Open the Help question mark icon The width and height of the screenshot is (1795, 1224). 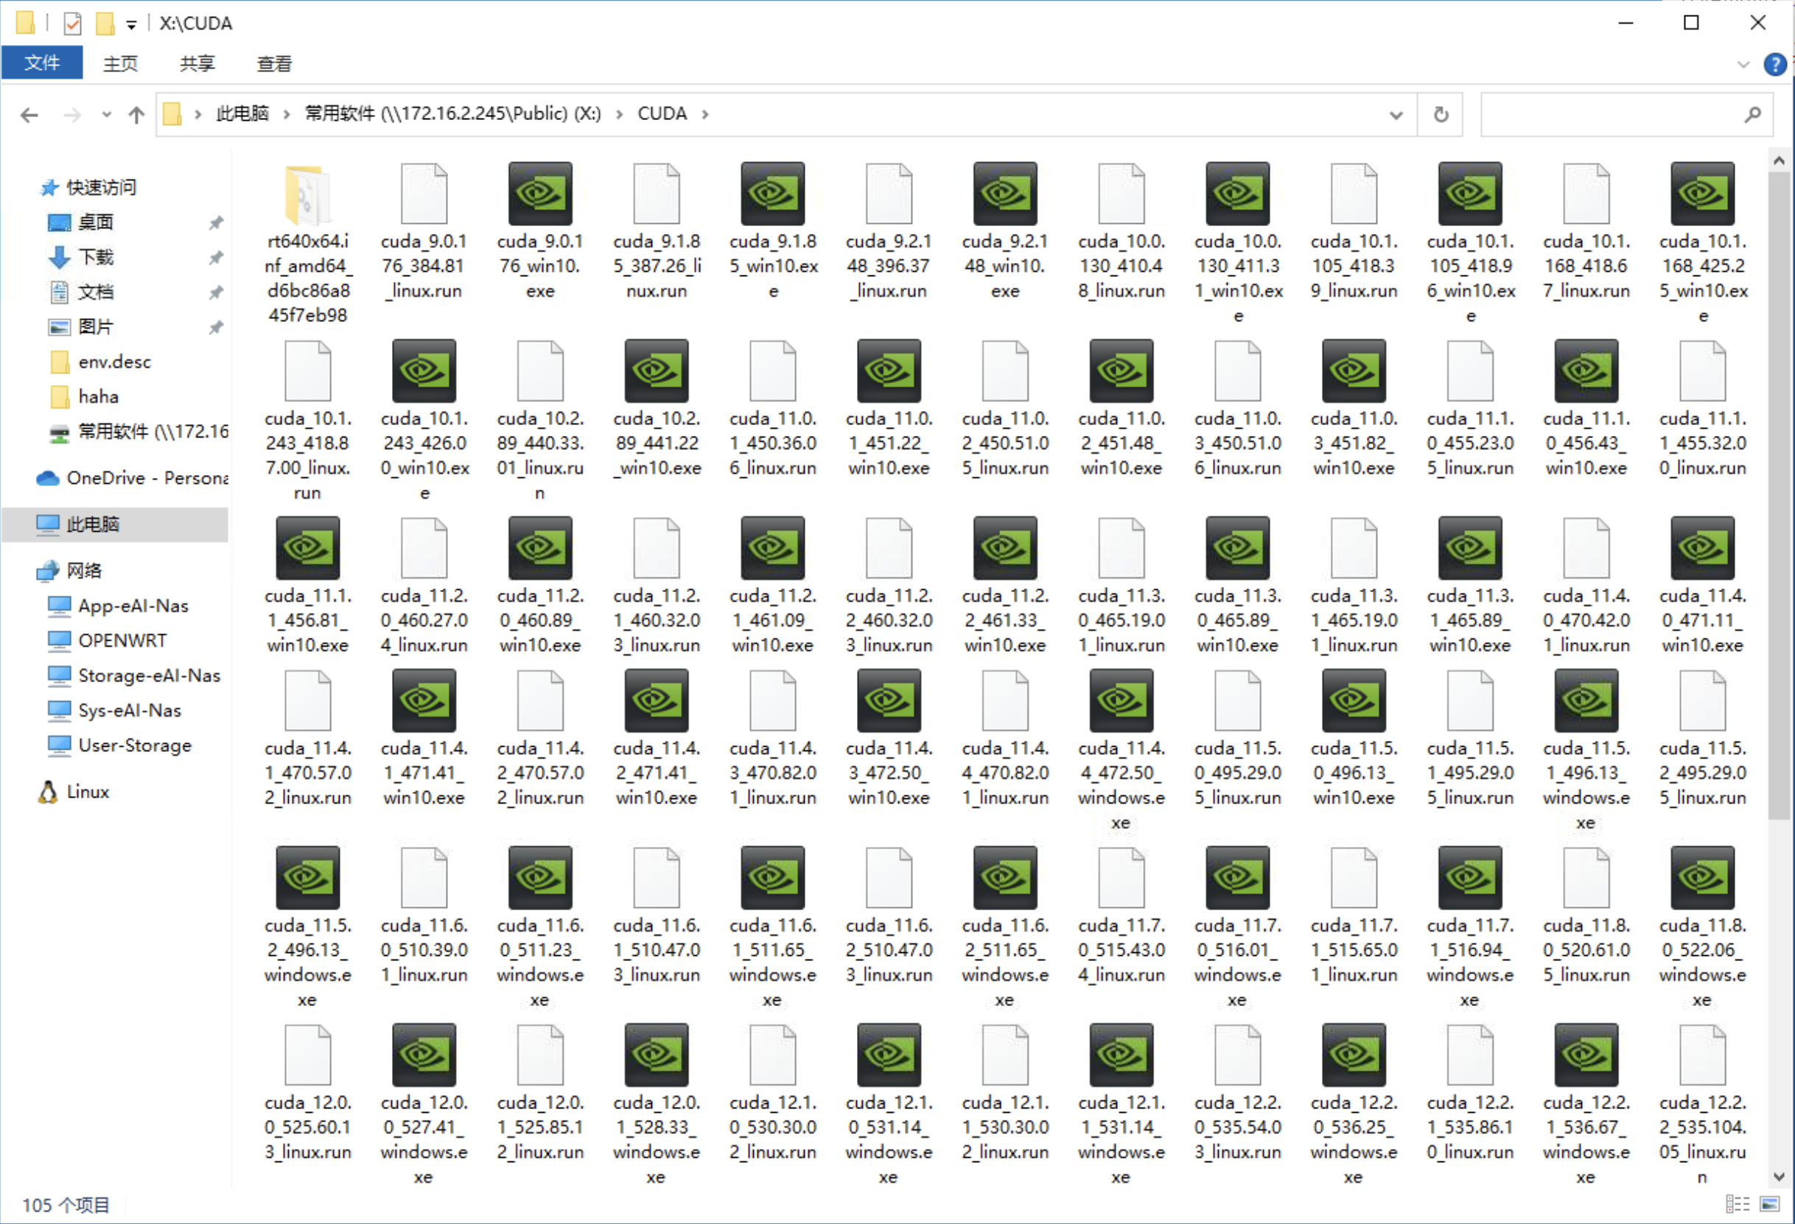tap(1775, 64)
